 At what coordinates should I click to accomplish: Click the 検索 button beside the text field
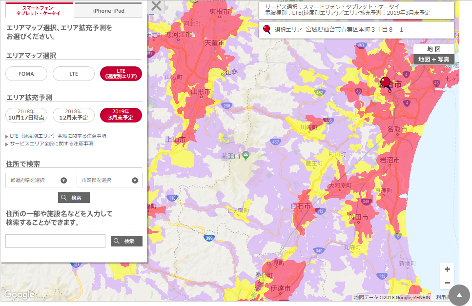tap(126, 241)
